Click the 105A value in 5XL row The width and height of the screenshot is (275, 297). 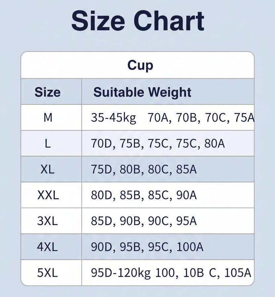(x=238, y=273)
